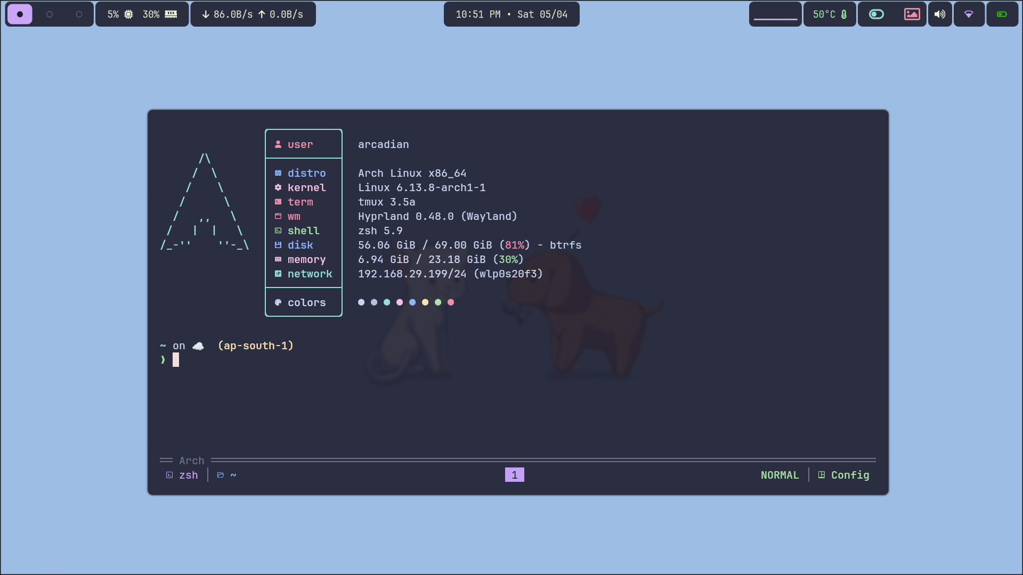The height and width of the screenshot is (575, 1023).
Task: Click the prompt icon beside shell
Action: (x=278, y=231)
